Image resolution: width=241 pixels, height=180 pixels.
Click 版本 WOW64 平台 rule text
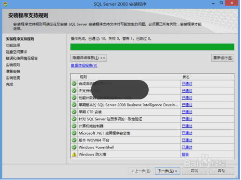(x=94, y=140)
